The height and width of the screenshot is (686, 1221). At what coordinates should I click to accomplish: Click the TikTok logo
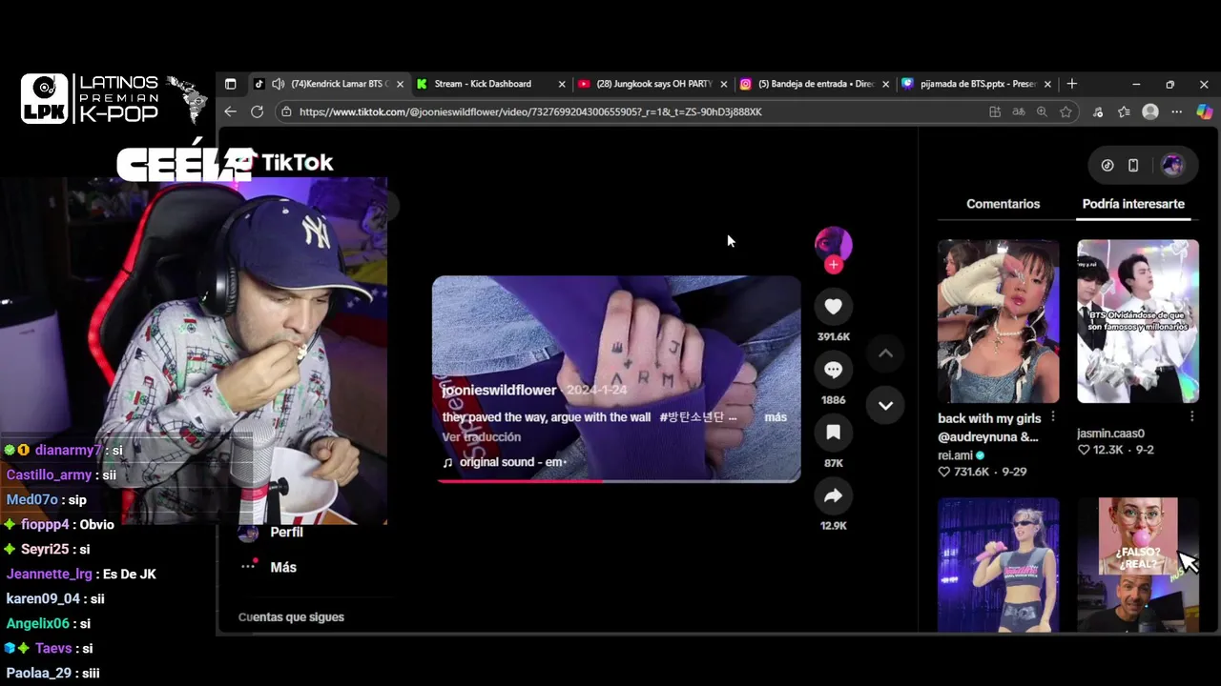coord(284,163)
